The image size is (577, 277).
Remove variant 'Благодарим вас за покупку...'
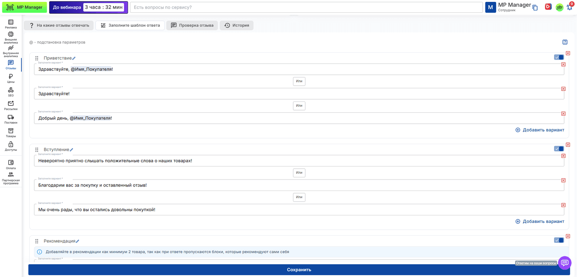[563, 180]
